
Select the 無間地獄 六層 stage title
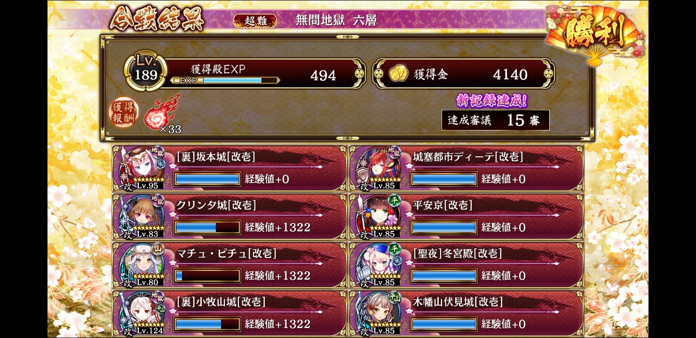(x=336, y=20)
